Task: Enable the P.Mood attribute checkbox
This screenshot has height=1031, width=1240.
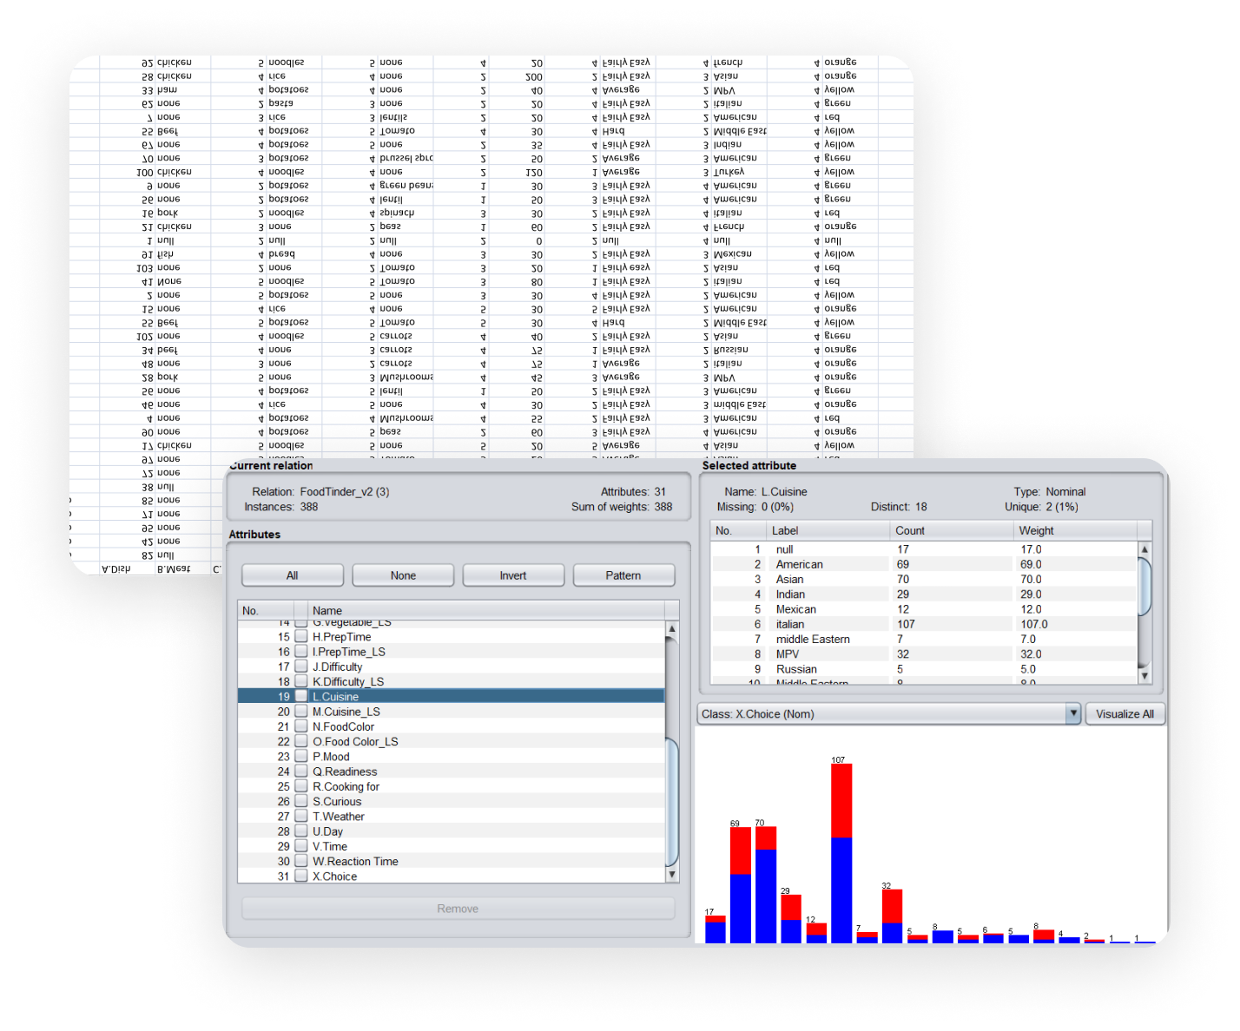Action: [301, 757]
